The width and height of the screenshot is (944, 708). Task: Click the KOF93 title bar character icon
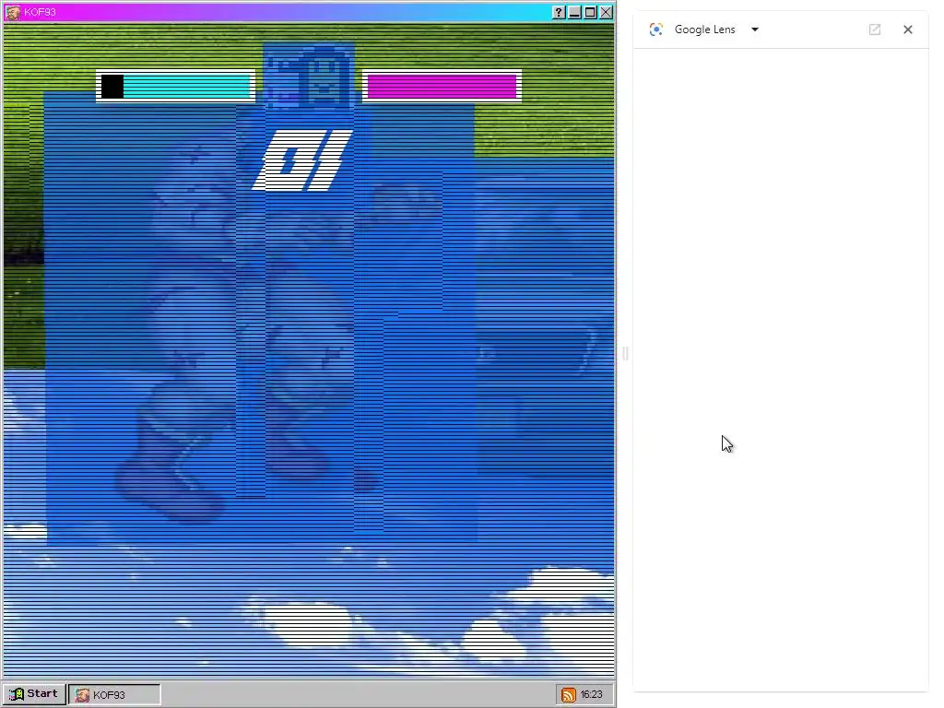(13, 12)
